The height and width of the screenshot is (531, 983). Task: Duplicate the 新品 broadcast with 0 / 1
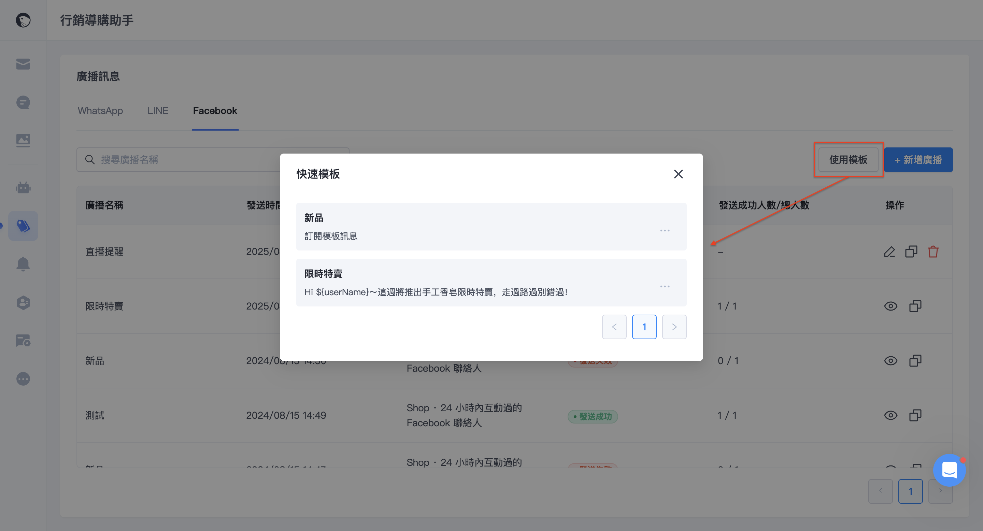tap(915, 361)
